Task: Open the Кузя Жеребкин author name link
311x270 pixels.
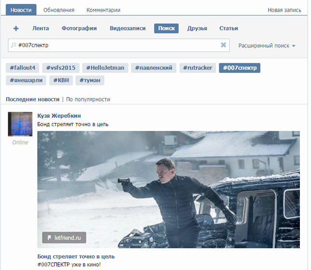Action: coord(59,115)
